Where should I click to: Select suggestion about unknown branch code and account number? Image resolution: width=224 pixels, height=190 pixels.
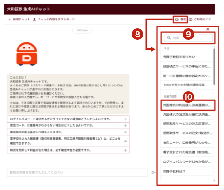click(68, 125)
